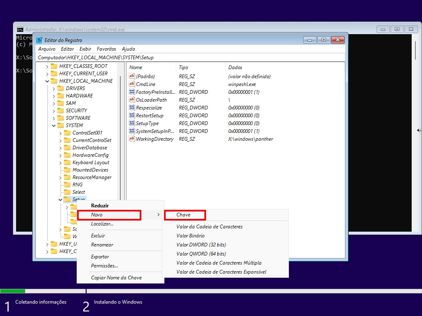
Task: Choose Chave in the Novo submenu
Action: (x=225, y=215)
